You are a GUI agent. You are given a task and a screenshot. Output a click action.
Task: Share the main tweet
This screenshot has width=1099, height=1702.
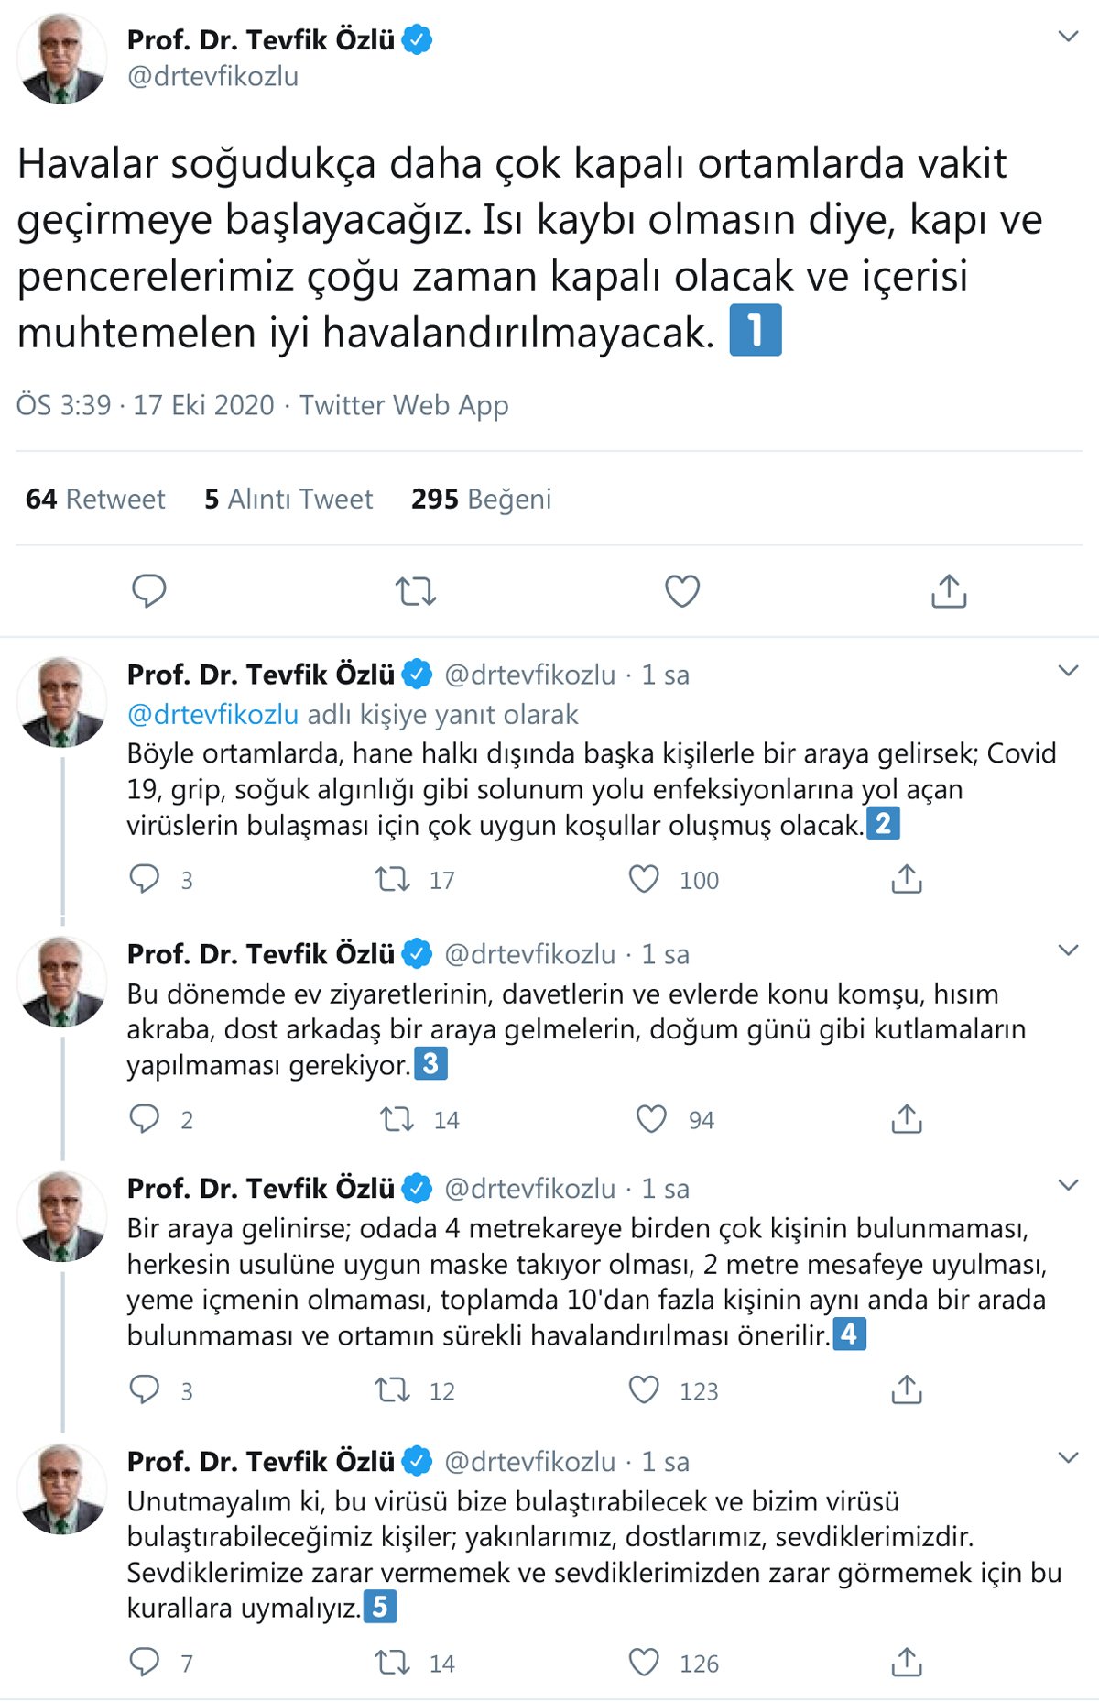point(949,591)
